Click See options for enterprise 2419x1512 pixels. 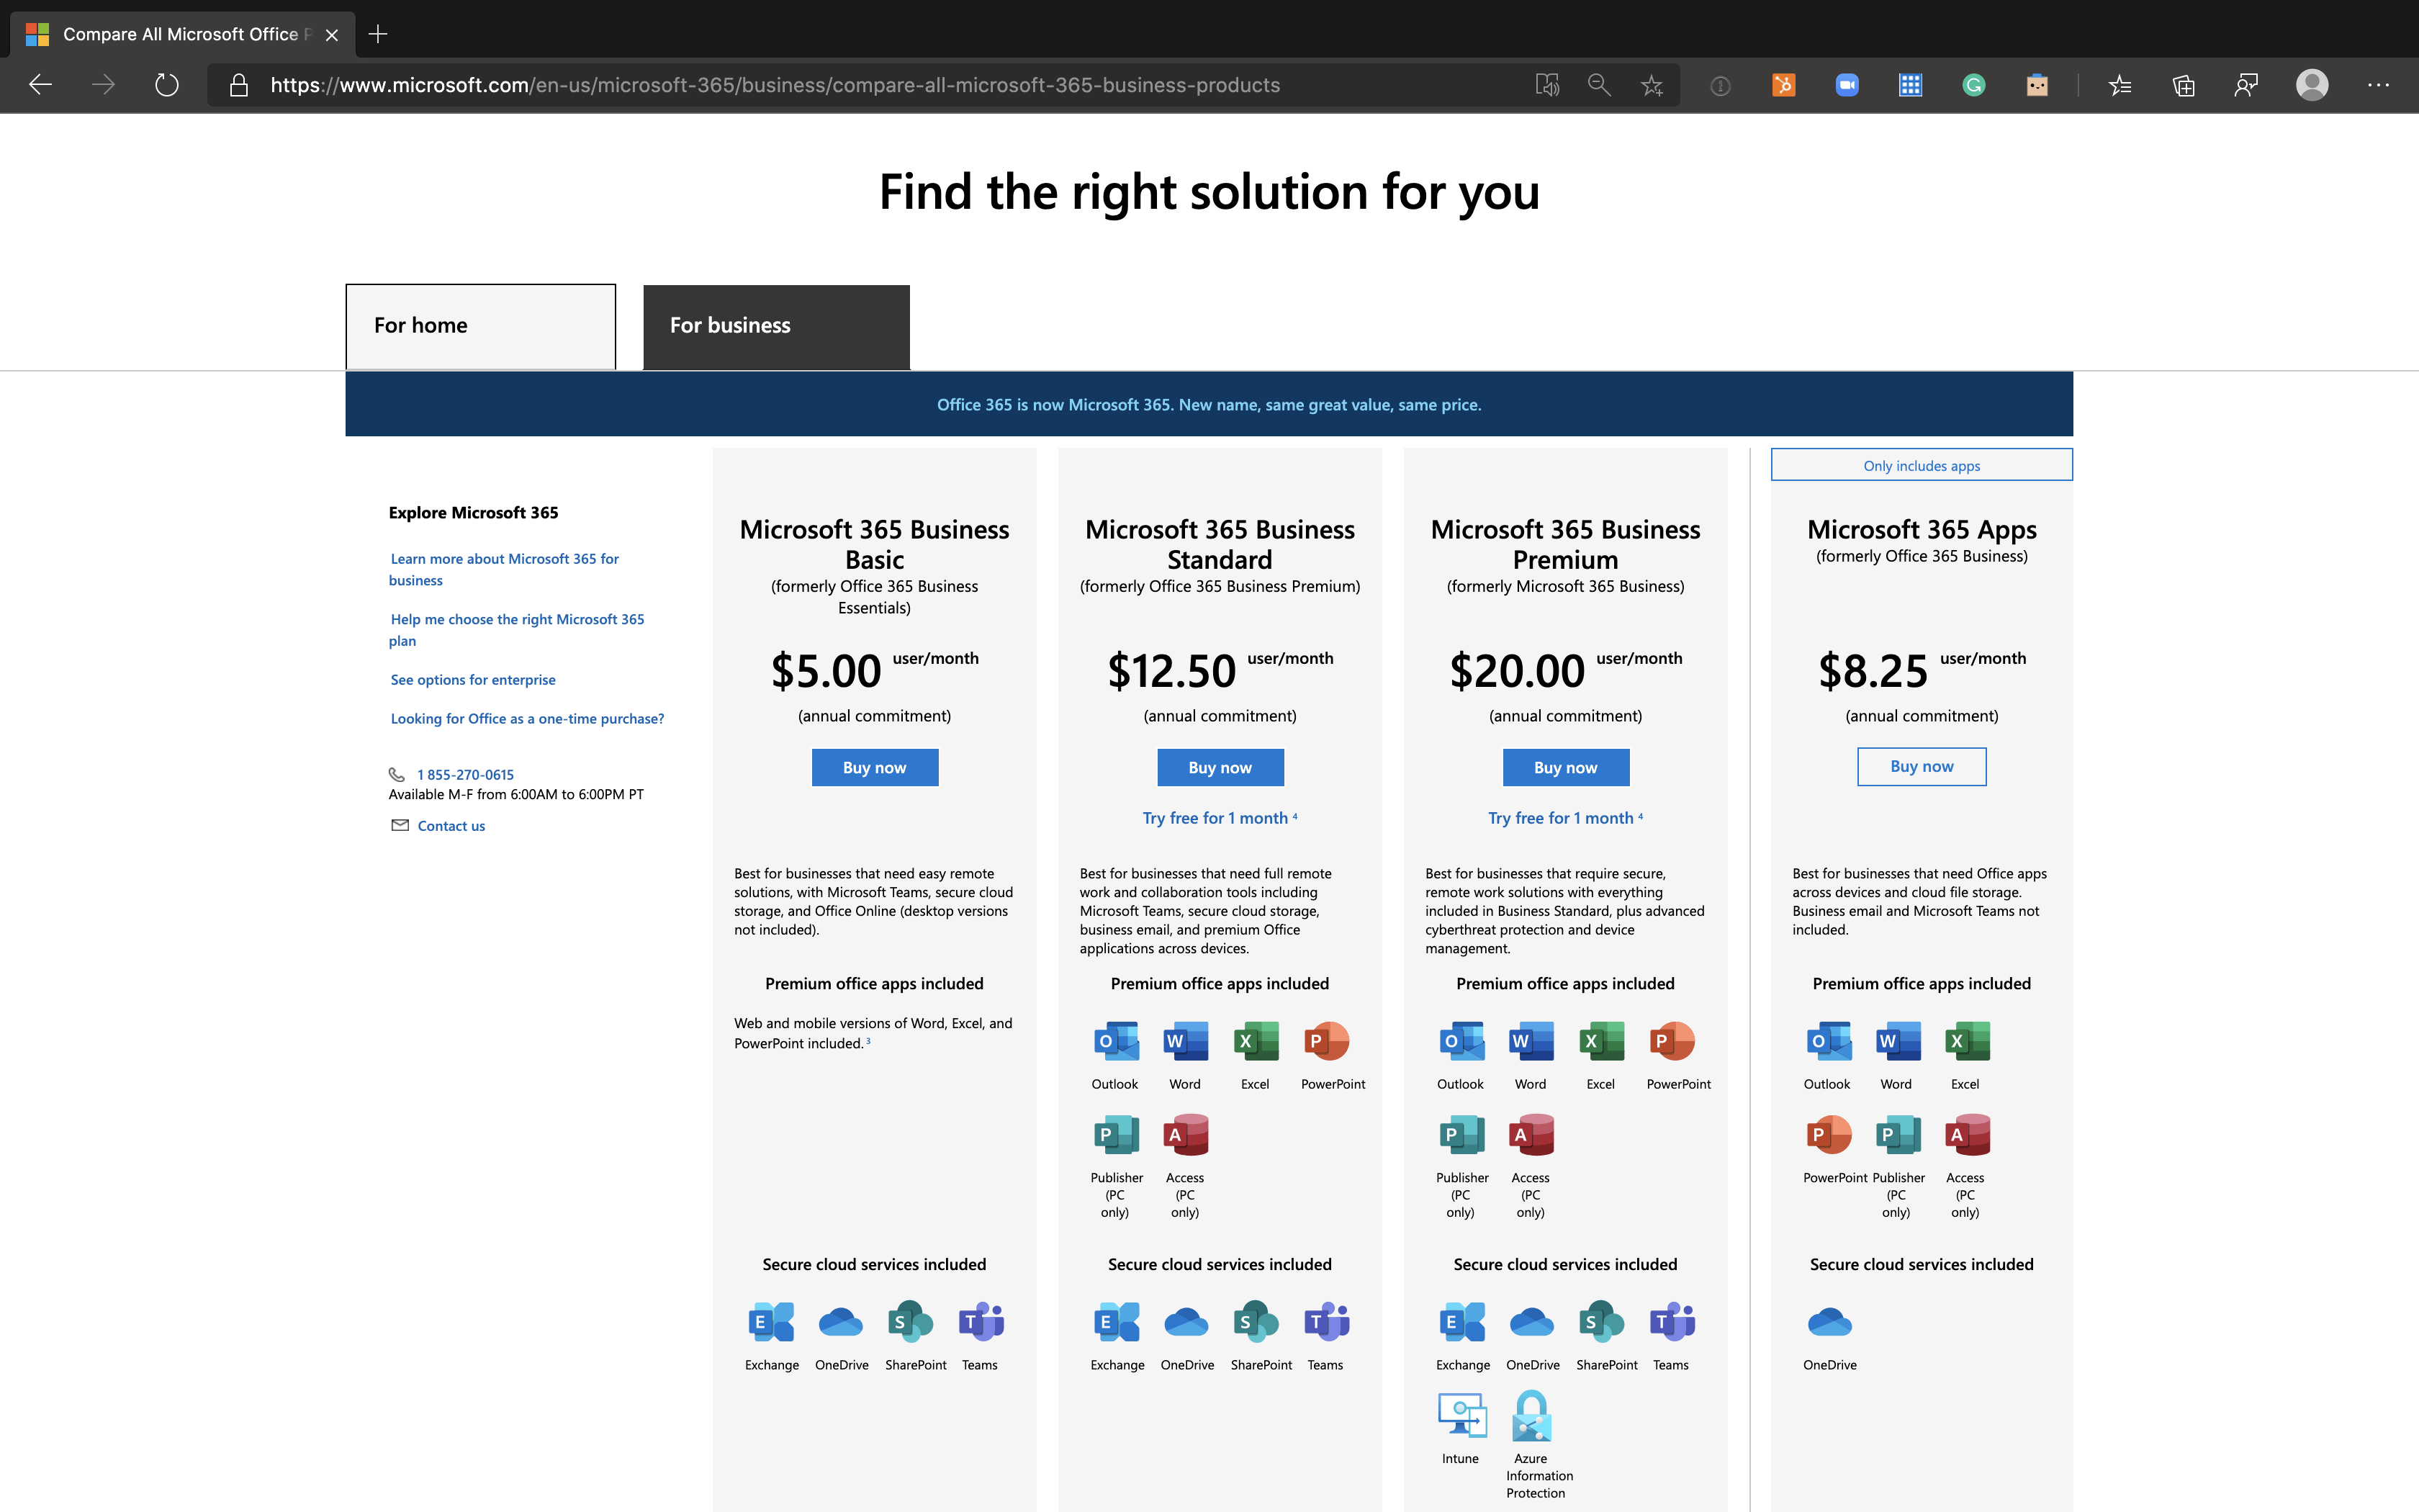pyautogui.click(x=472, y=678)
